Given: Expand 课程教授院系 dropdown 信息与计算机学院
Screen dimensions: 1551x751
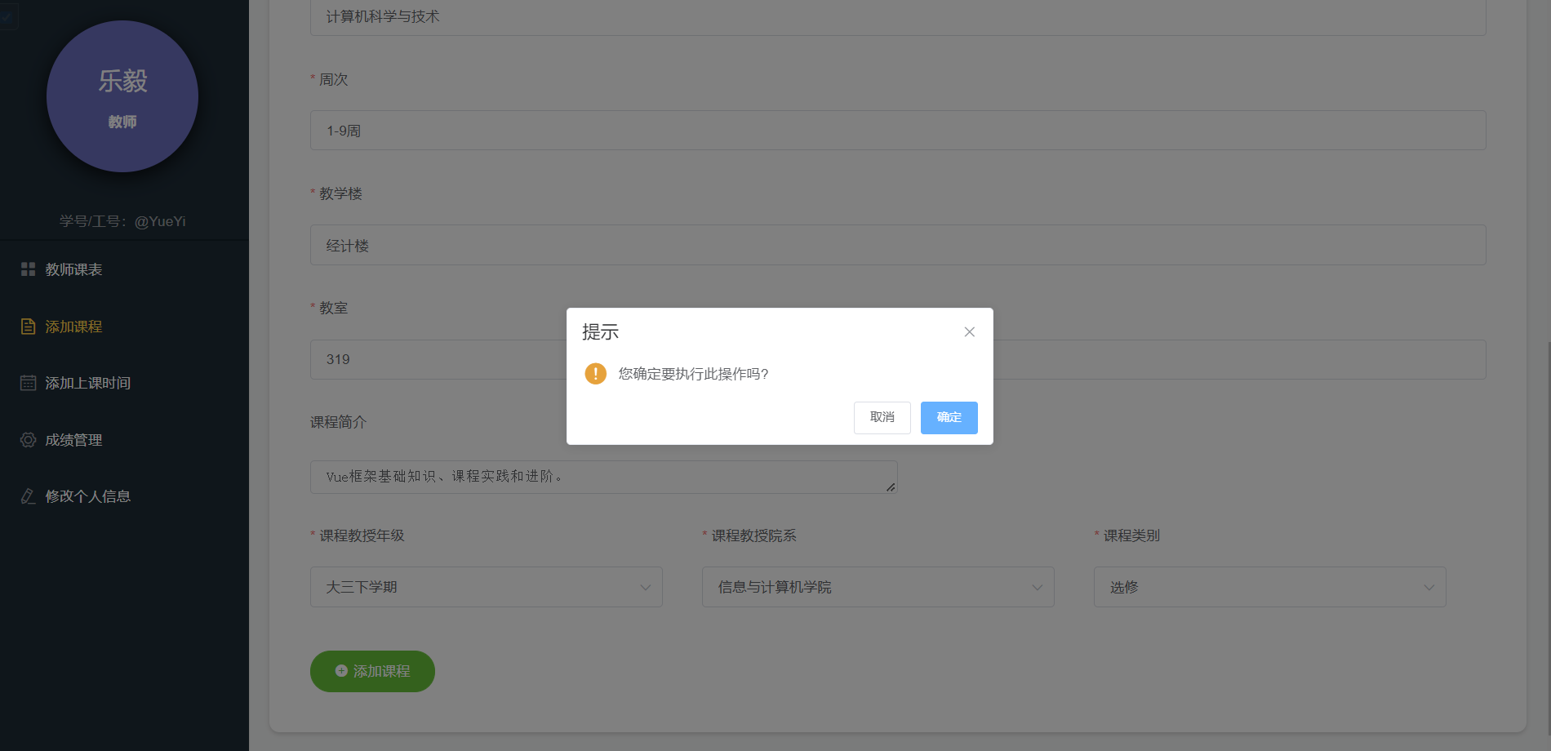Looking at the screenshot, I should [878, 587].
